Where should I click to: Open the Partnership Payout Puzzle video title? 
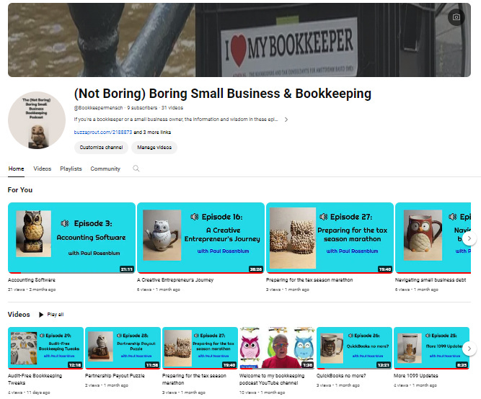point(115,376)
